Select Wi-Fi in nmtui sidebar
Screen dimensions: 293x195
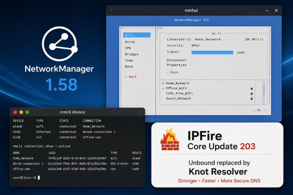coord(136,35)
